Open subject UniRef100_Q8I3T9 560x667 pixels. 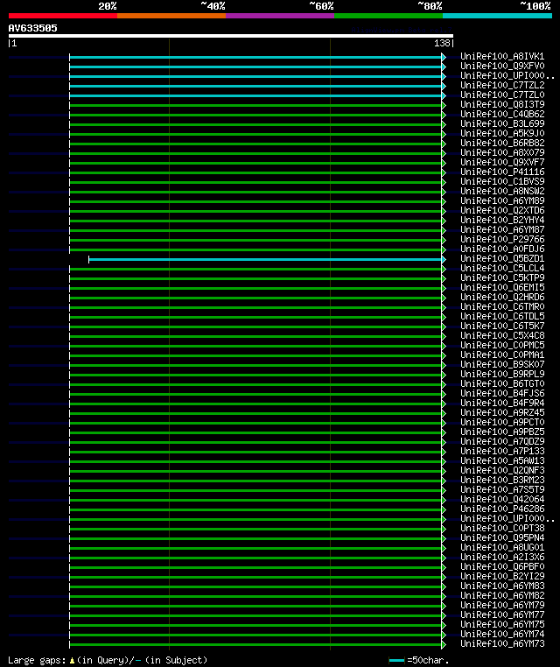coord(502,104)
